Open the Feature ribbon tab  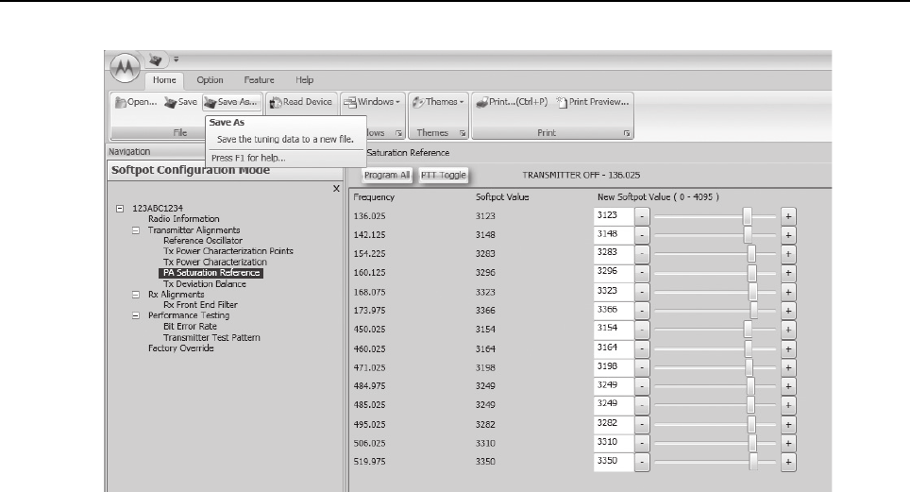click(259, 80)
